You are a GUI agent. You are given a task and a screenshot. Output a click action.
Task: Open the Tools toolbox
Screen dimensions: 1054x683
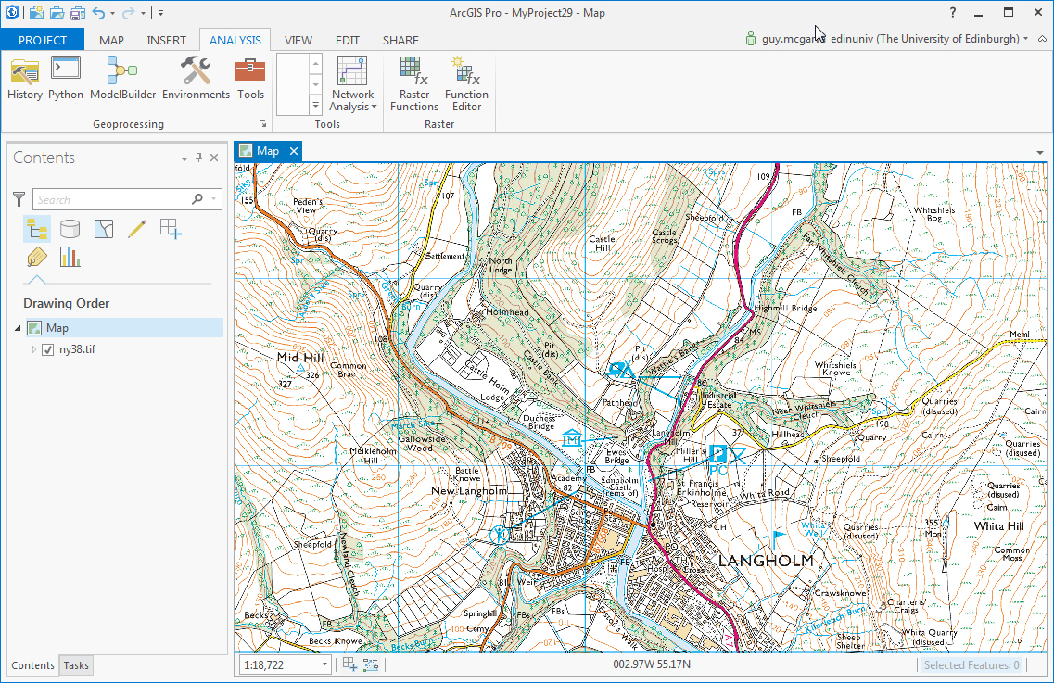tap(250, 80)
